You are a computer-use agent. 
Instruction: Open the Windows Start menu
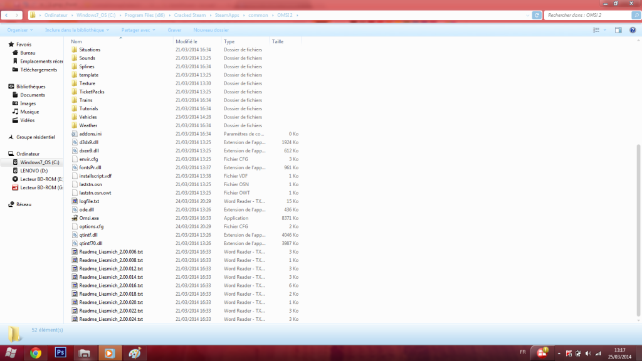[x=11, y=353]
